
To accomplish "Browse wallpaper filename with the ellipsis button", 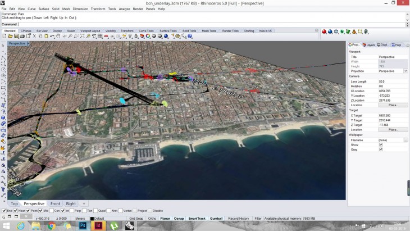I will coord(406,139).
